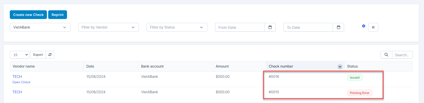Expand the Filter by Status dropdown
This screenshot has width=424, height=103.
[x=177, y=27]
